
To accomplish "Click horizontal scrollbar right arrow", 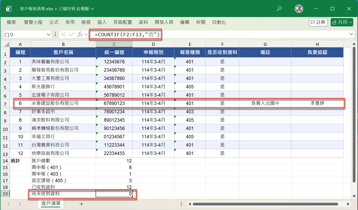I will pyautogui.click(x=348, y=204).
